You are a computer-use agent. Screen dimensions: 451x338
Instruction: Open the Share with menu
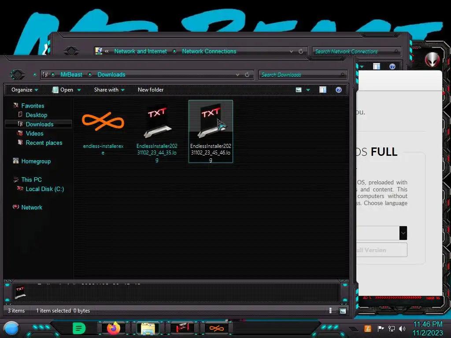[x=109, y=90]
